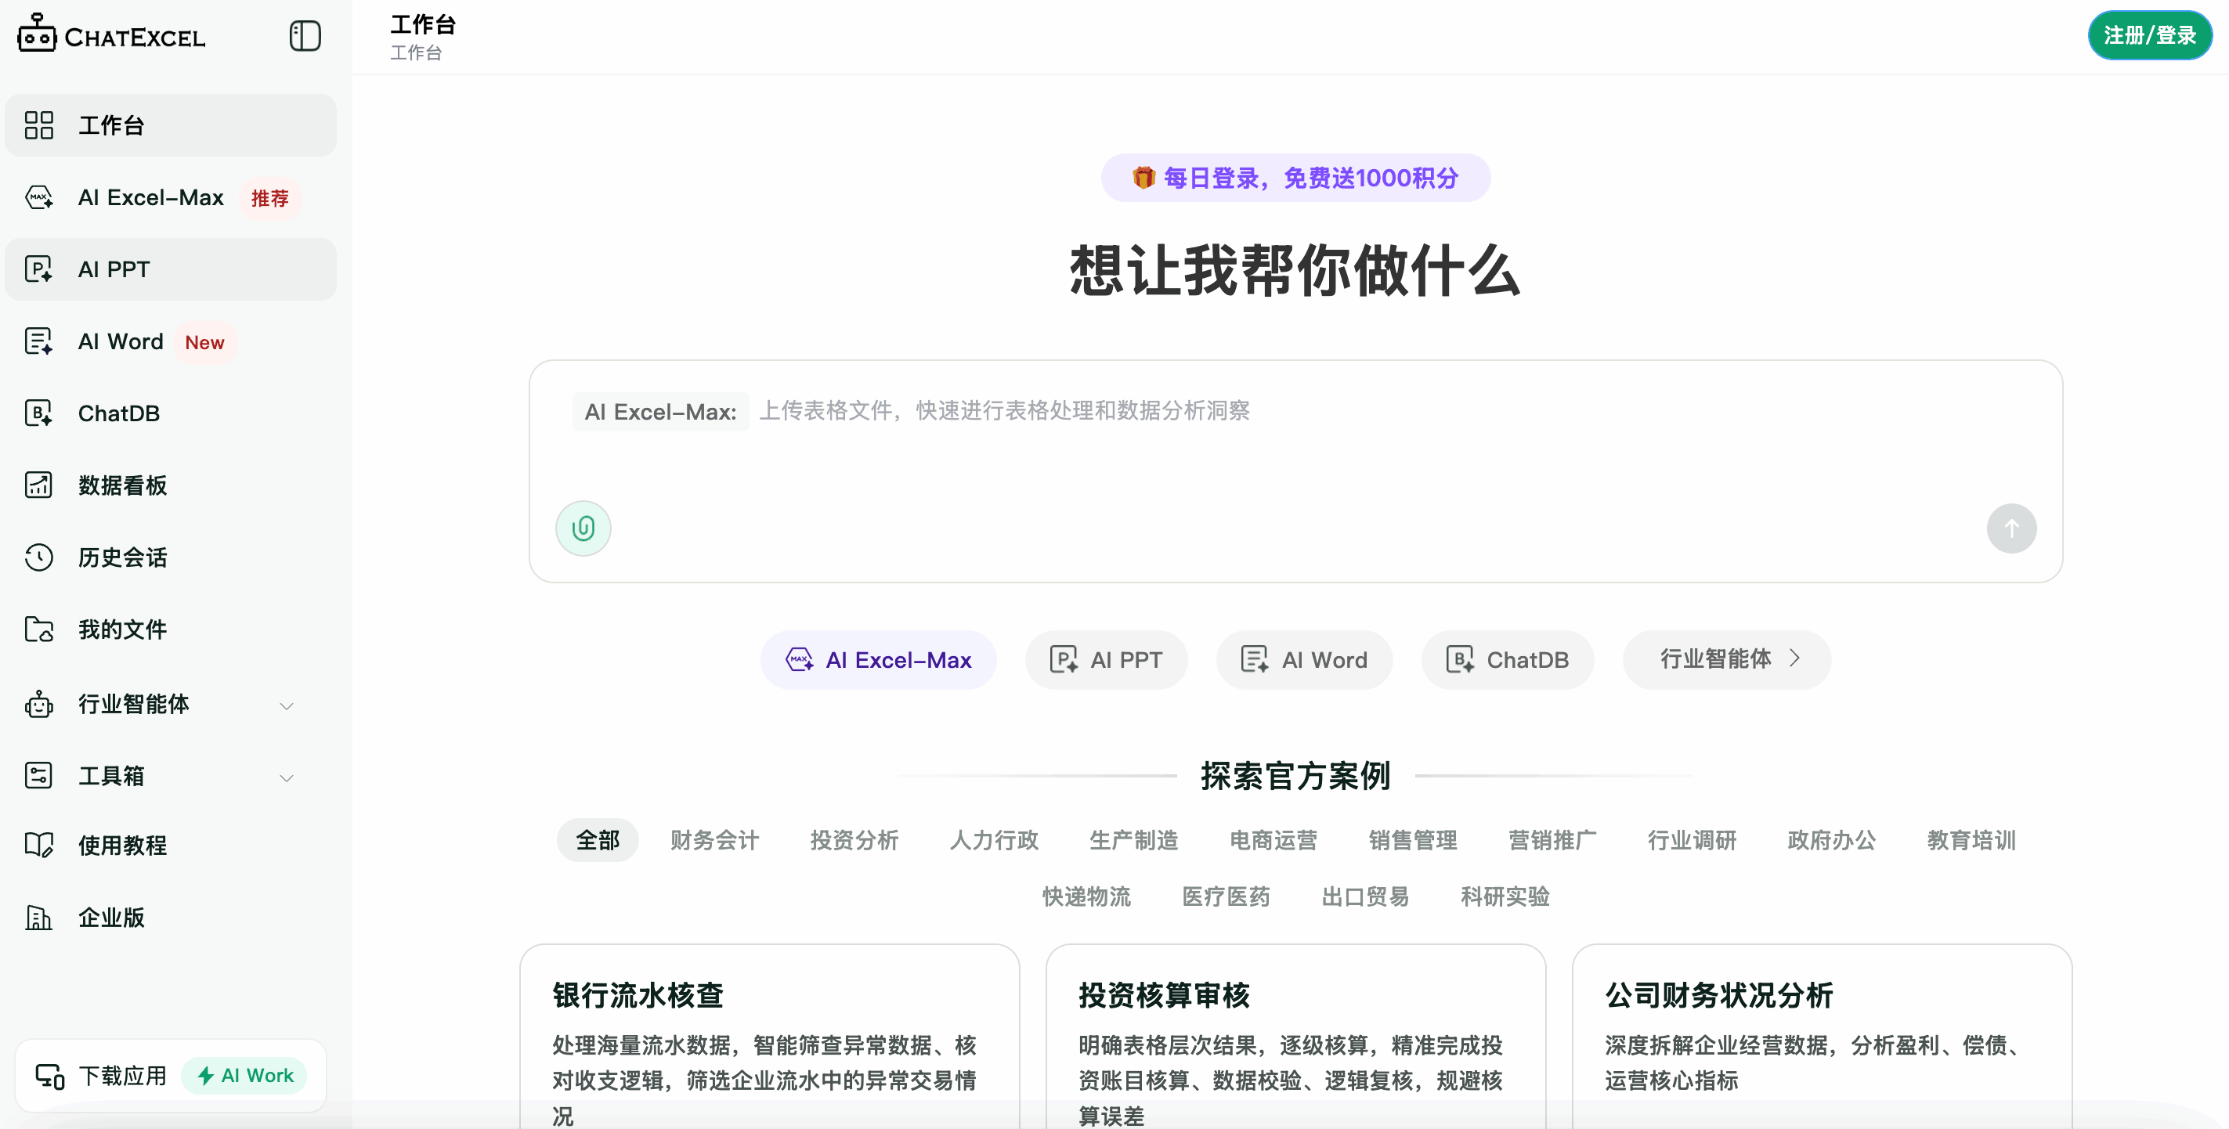Switch to the 行业调研 tab
2229x1129 pixels.
click(1693, 840)
